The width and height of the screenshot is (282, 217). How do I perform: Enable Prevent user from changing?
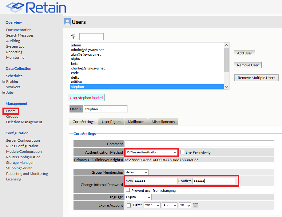[x=128, y=190]
